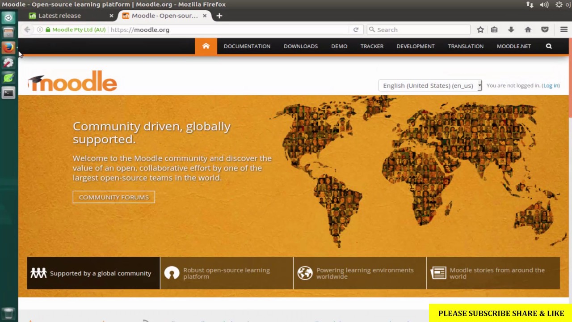Select the Moodle - Open-source tab
This screenshot has width=572, height=322.
[x=164, y=16]
